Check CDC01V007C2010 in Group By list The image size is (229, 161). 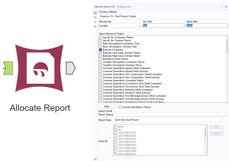[115, 151]
